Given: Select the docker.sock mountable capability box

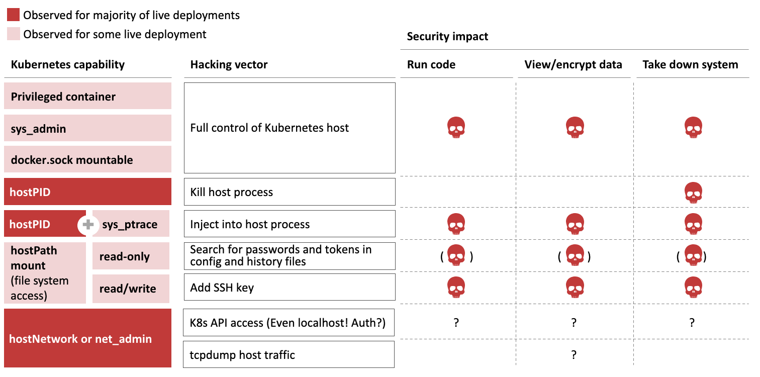Looking at the screenshot, I should (x=87, y=160).
